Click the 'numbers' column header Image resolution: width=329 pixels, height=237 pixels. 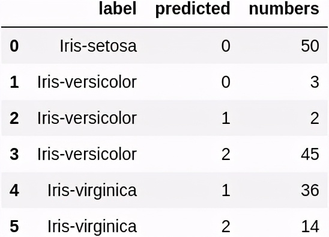(x=284, y=8)
